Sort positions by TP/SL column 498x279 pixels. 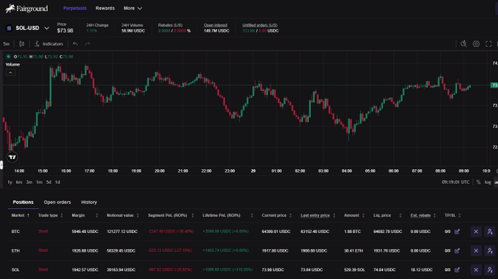point(453,215)
